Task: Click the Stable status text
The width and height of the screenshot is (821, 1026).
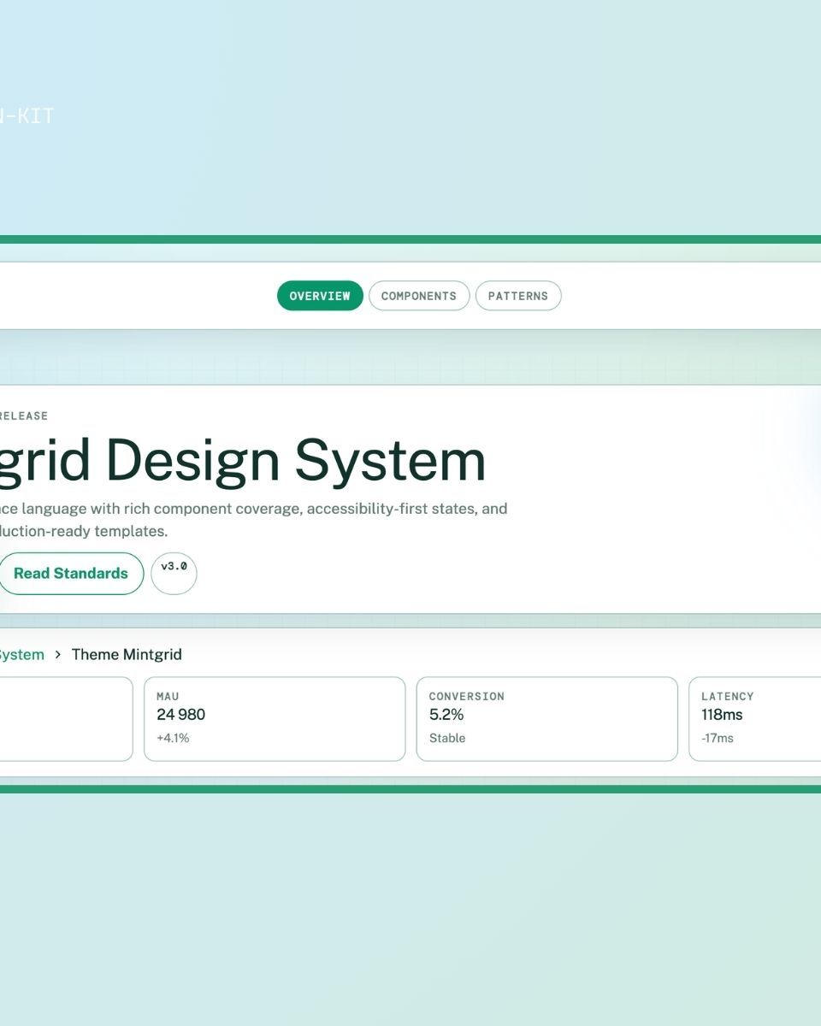Action: [447, 738]
